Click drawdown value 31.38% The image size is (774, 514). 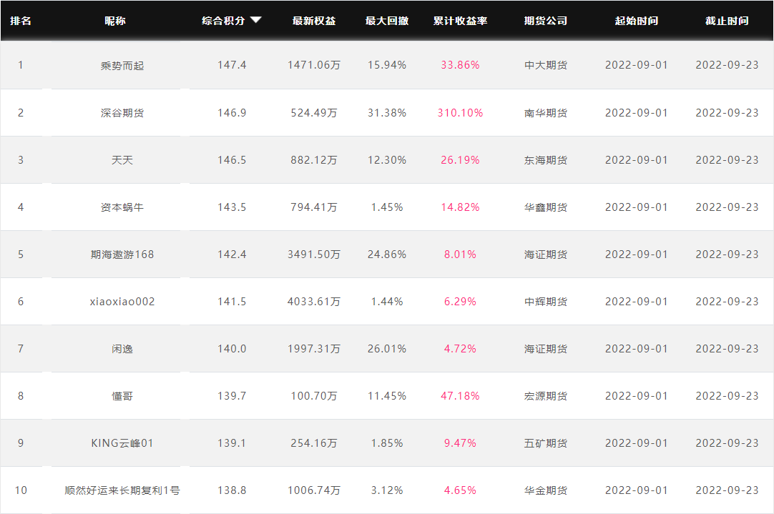coord(387,113)
